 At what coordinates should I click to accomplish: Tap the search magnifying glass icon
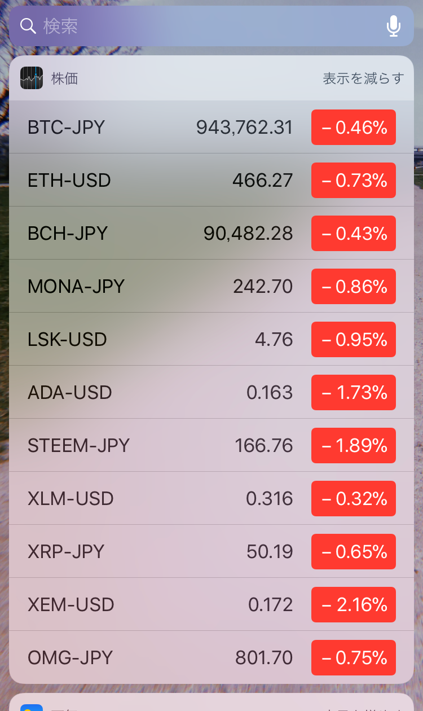(x=28, y=26)
